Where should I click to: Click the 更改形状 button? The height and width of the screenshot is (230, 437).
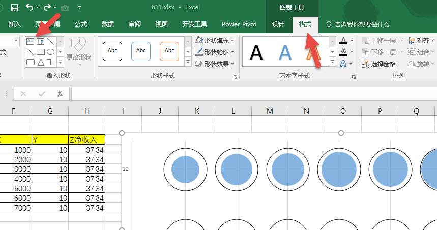point(79,51)
